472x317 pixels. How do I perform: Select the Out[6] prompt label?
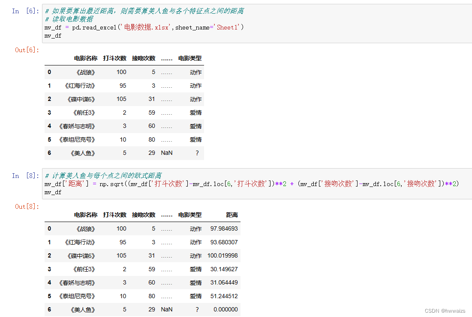tap(27, 50)
